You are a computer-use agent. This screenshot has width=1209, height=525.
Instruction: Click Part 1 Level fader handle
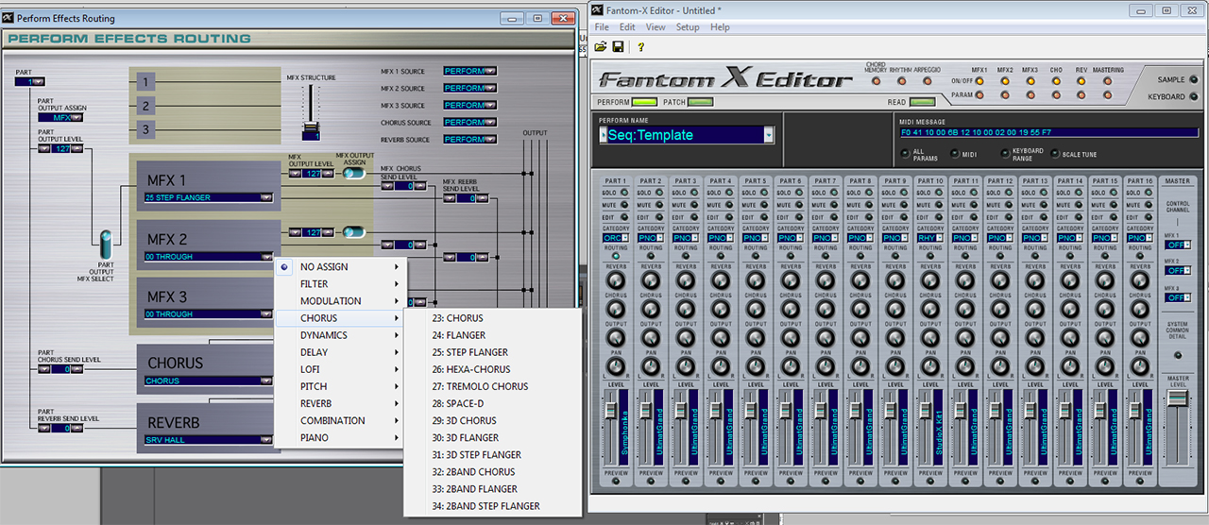coord(609,409)
